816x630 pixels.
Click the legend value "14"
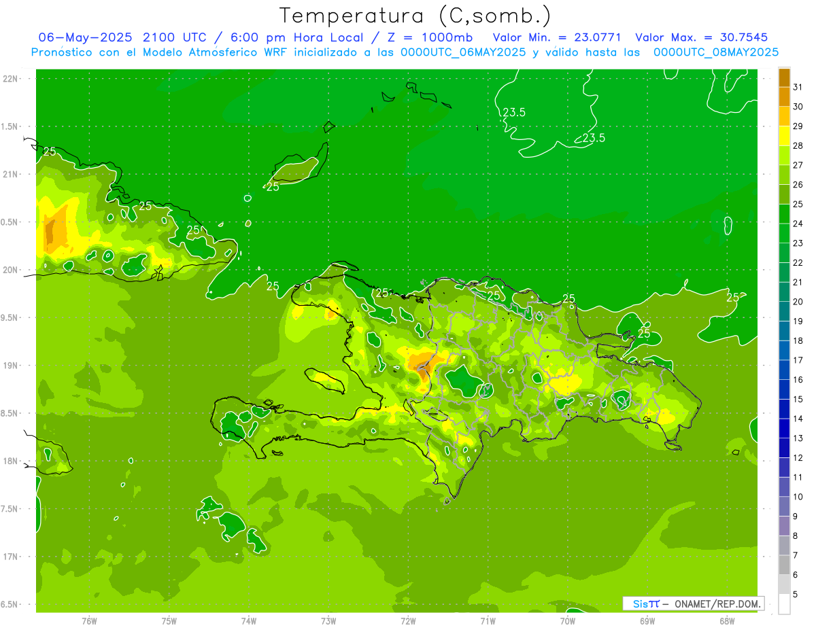tap(798, 419)
